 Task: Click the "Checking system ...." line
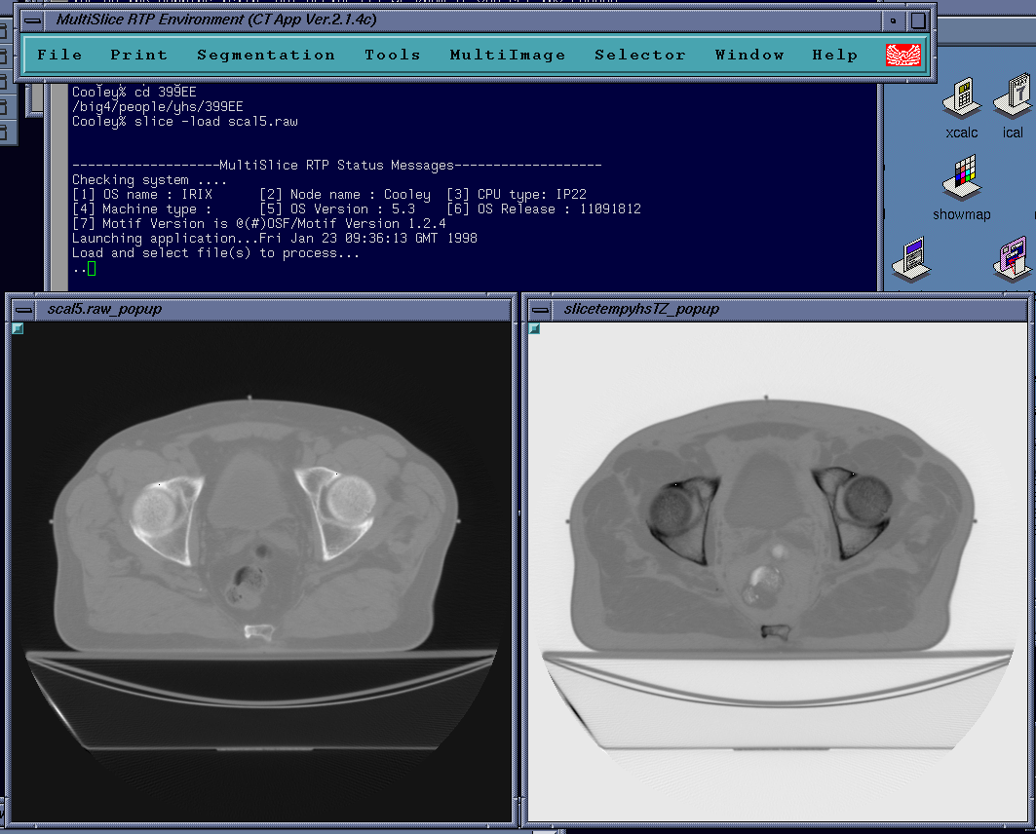point(149,179)
